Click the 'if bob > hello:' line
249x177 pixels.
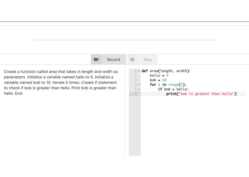pyautogui.click(x=173, y=89)
